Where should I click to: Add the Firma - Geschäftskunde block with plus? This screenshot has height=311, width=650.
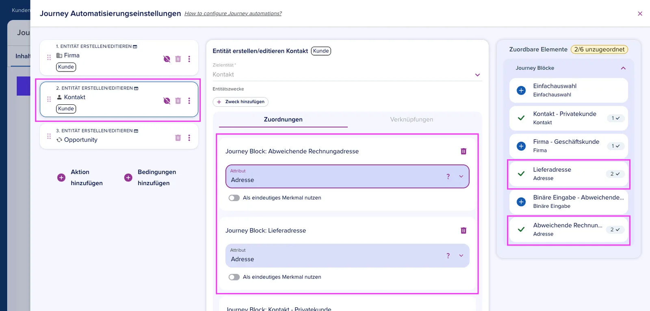(x=521, y=146)
